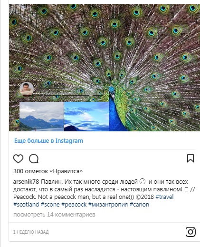
Task: Open the #мизантропия hashtag
Action: click(108, 204)
